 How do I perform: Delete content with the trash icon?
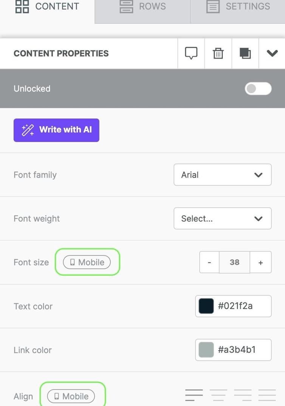click(218, 53)
